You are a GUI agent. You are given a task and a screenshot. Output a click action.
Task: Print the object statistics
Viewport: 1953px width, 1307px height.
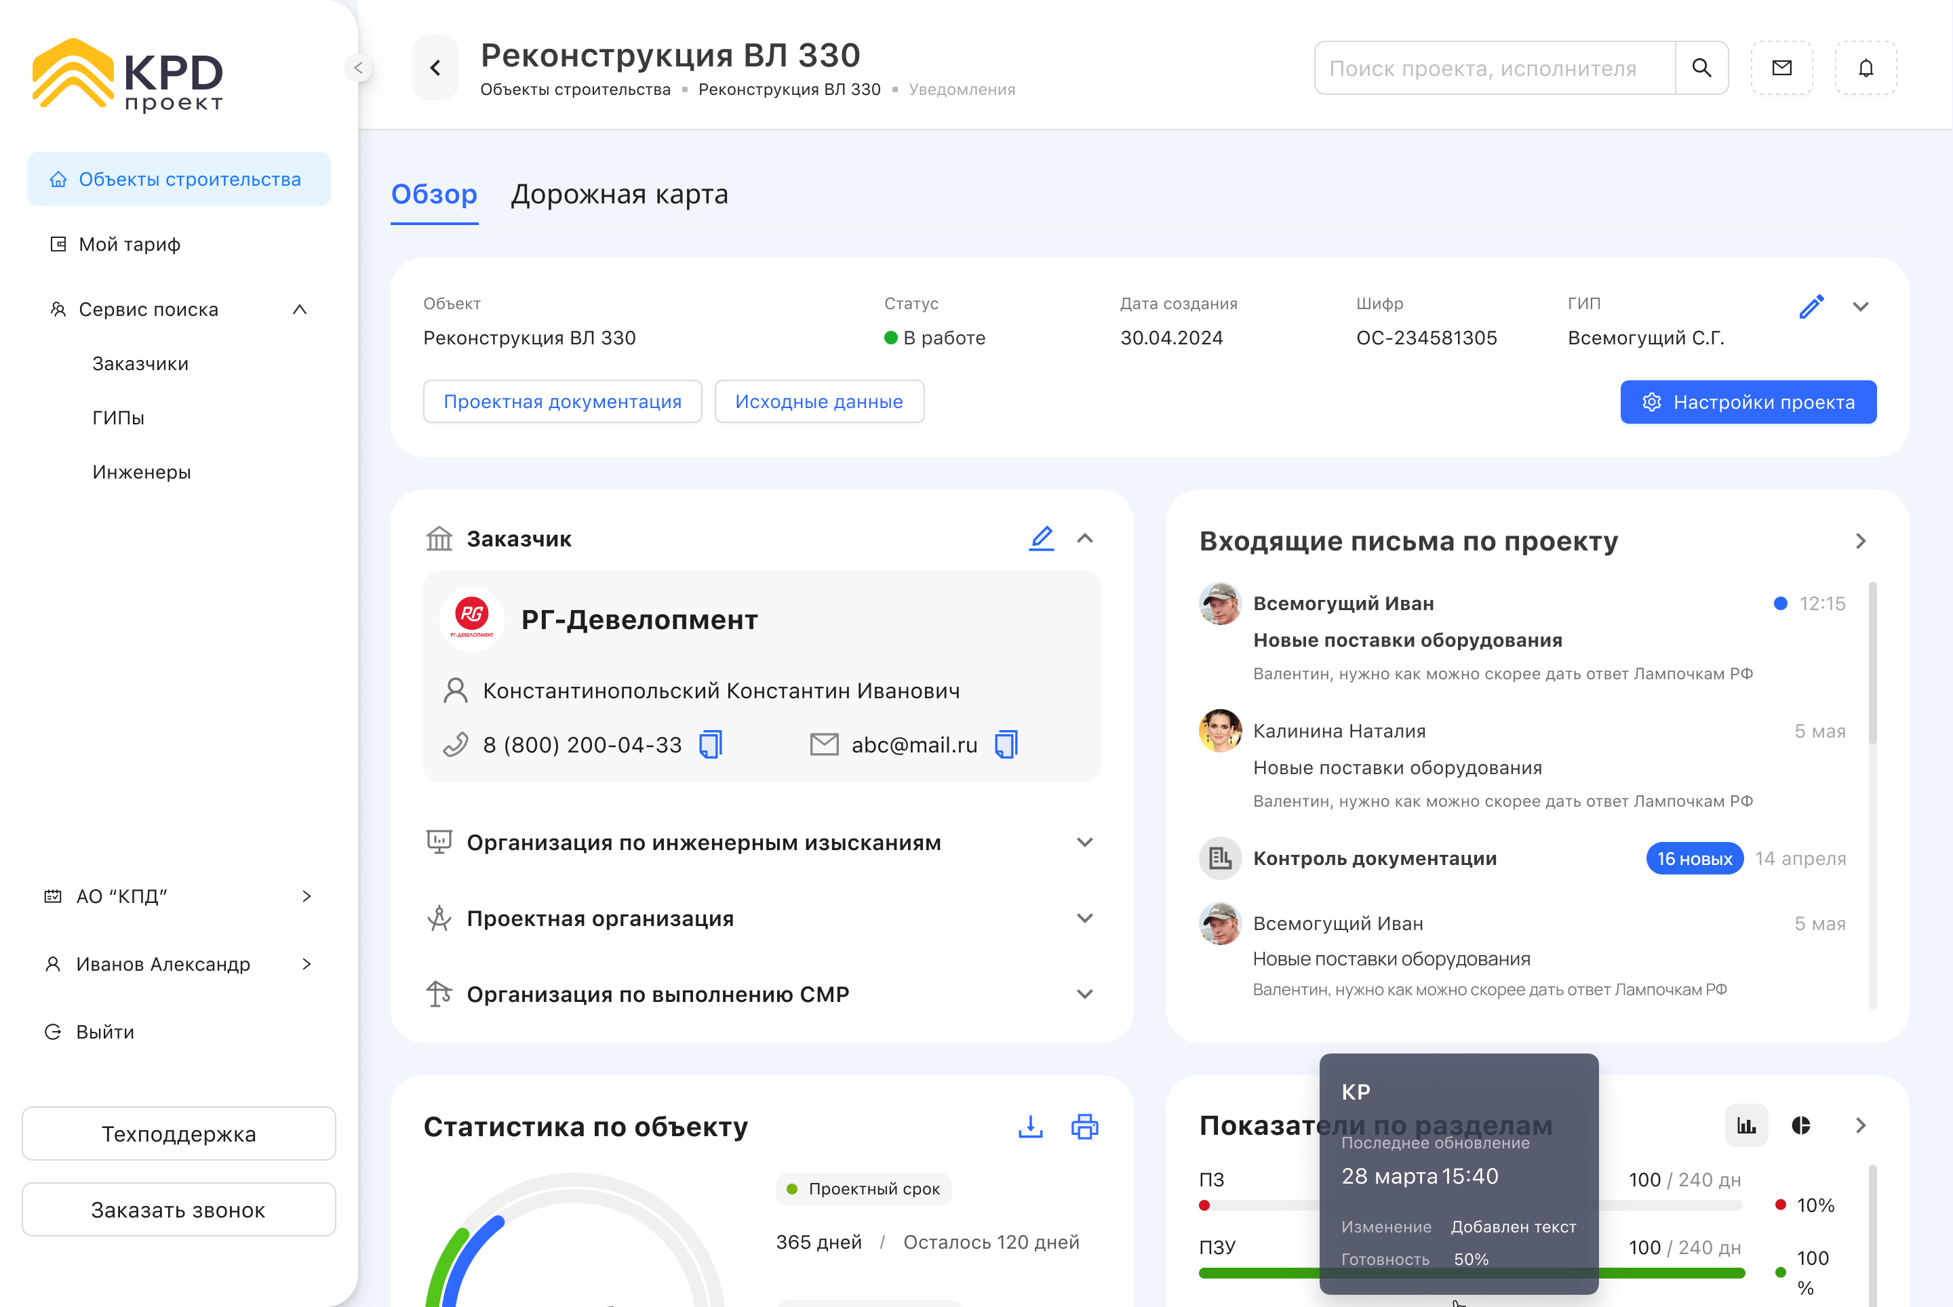tap(1085, 1127)
